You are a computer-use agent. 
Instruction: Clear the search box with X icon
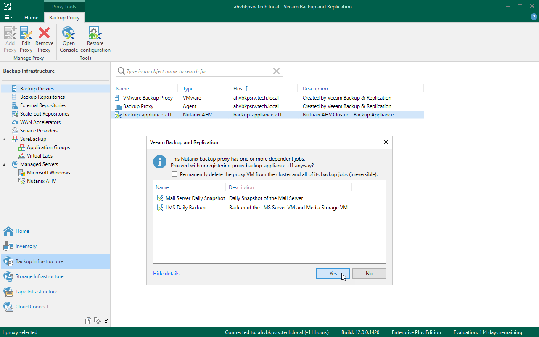[x=277, y=71]
